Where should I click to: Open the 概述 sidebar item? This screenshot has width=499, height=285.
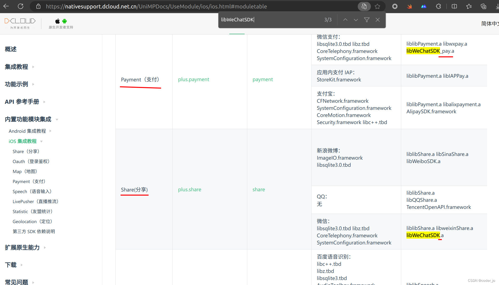[x=11, y=49]
